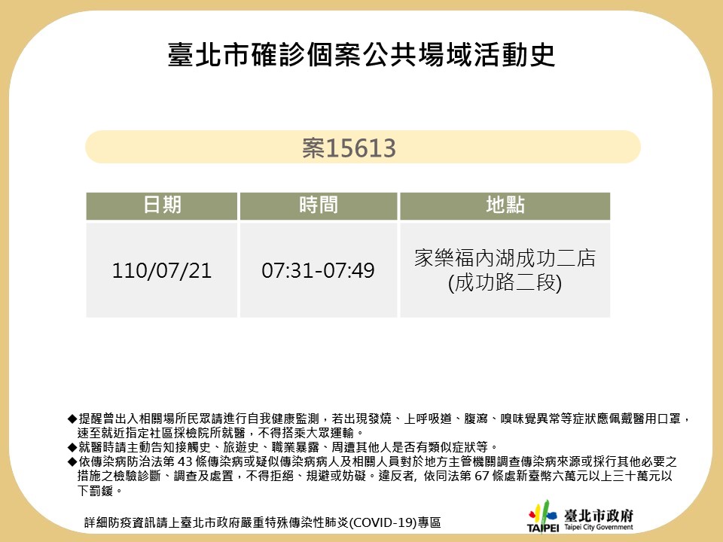The height and width of the screenshot is (542, 723).
Task: Click the 時間 column header
Action: pyautogui.click(x=318, y=206)
